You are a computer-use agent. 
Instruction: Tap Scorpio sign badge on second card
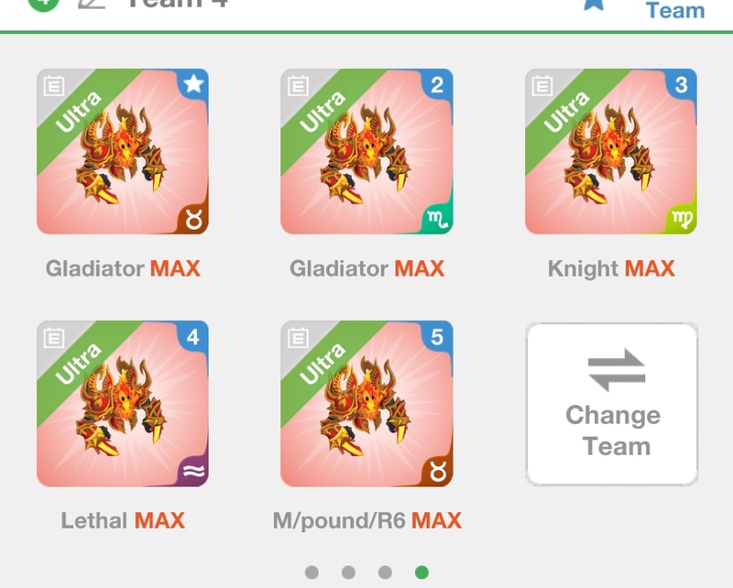pos(438,219)
